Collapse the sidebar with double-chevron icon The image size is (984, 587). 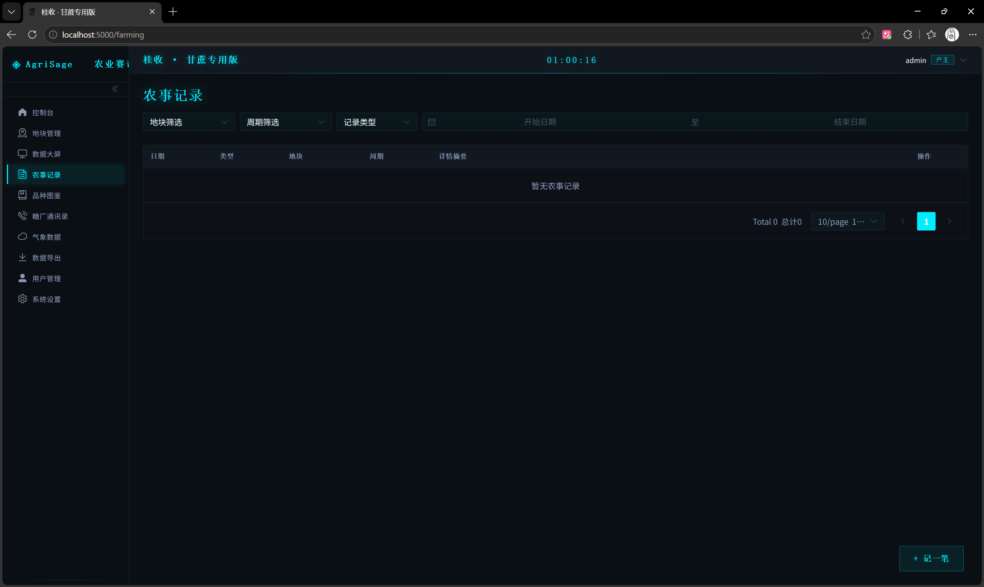pos(115,90)
